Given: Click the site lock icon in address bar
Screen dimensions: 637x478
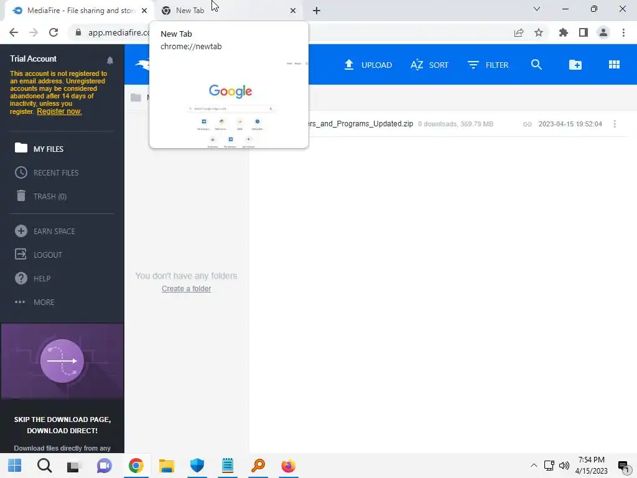Looking at the screenshot, I should tap(78, 32).
